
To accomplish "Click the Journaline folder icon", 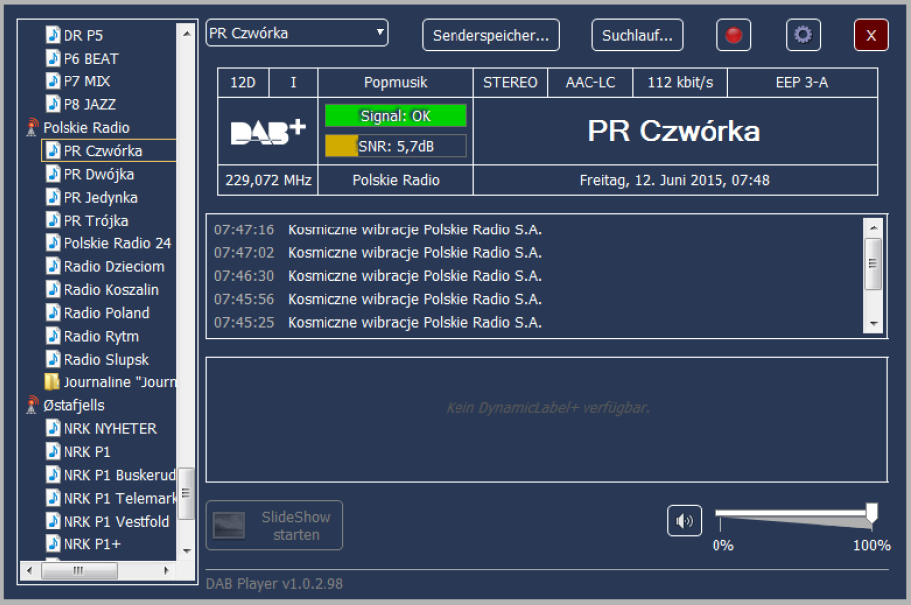I will pos(52,382).
